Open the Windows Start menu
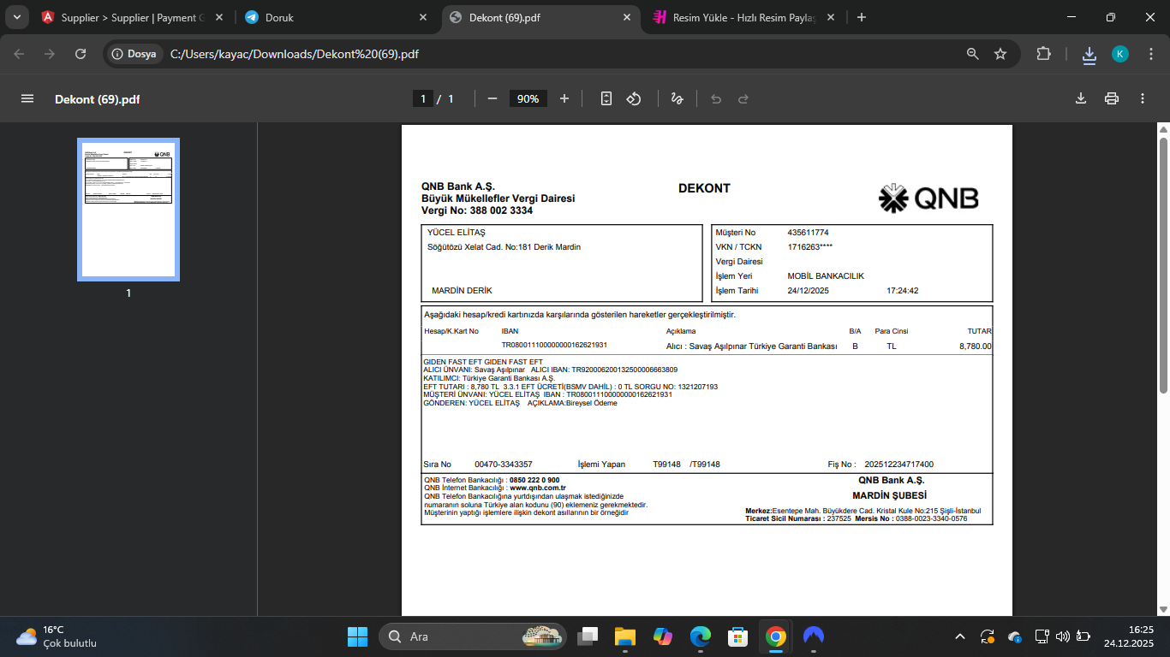The image size is (1170, 657). (357, 636)
